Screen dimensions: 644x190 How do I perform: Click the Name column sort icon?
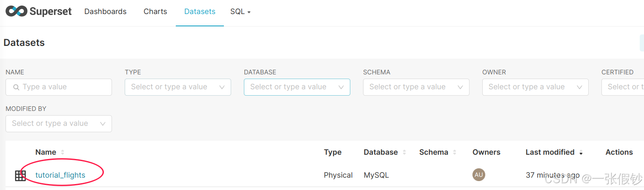(x=63, y=152)
